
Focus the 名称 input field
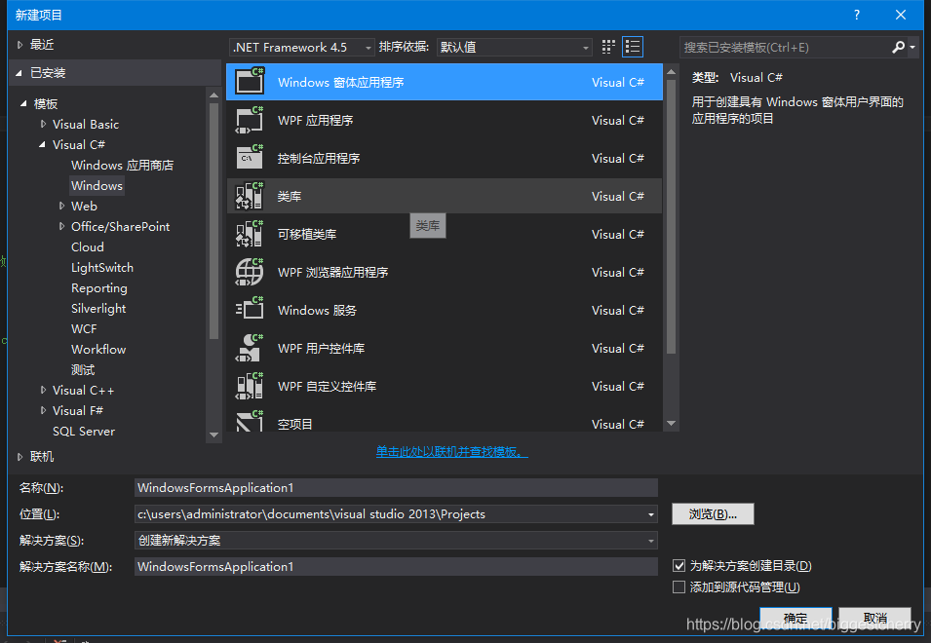pos(396,487)
